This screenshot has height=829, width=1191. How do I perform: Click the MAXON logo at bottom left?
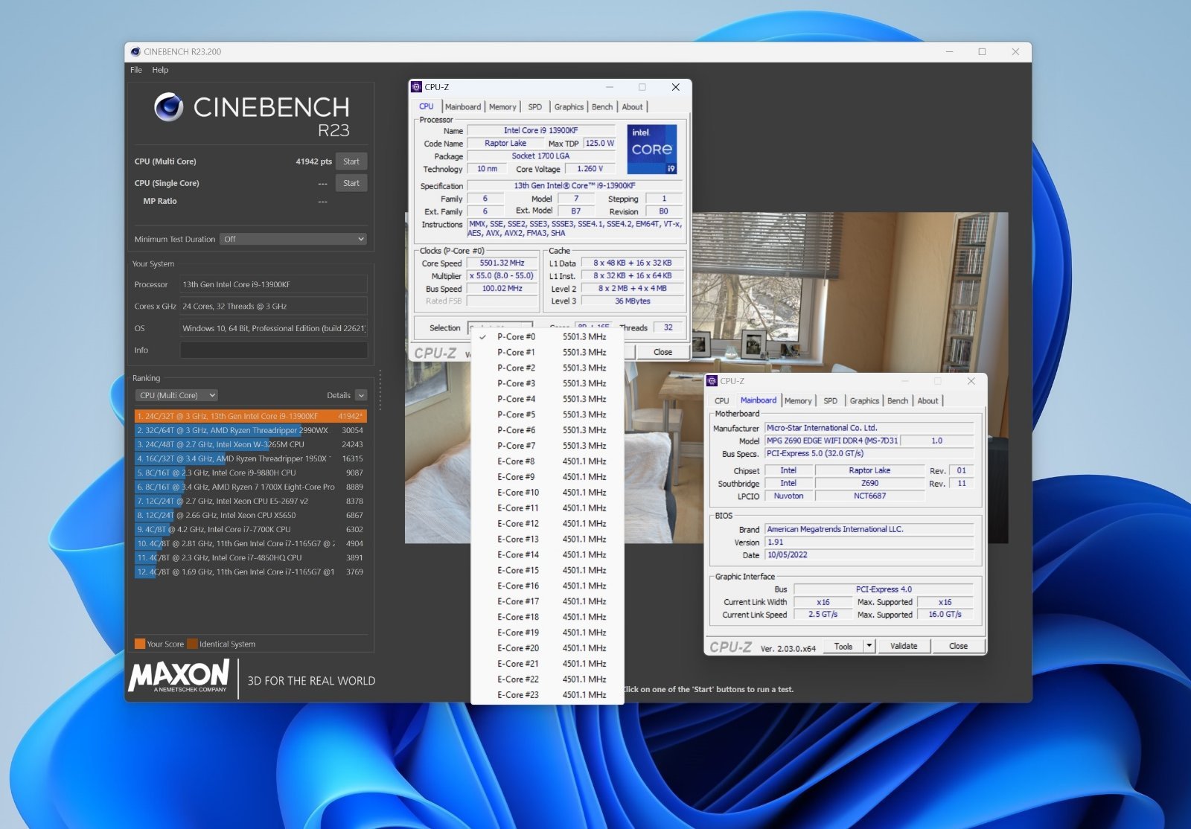point(179,676)
